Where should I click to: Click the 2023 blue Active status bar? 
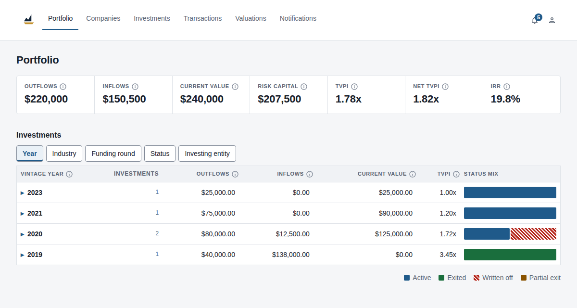(510, 192)
